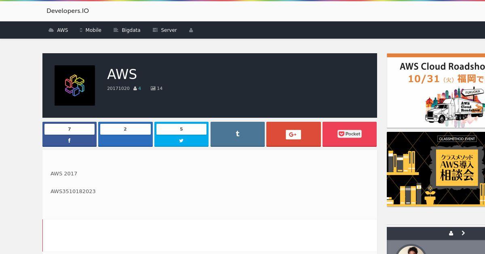
Task: Open the Developers.IO home logo
Action: tap(67, 11)
